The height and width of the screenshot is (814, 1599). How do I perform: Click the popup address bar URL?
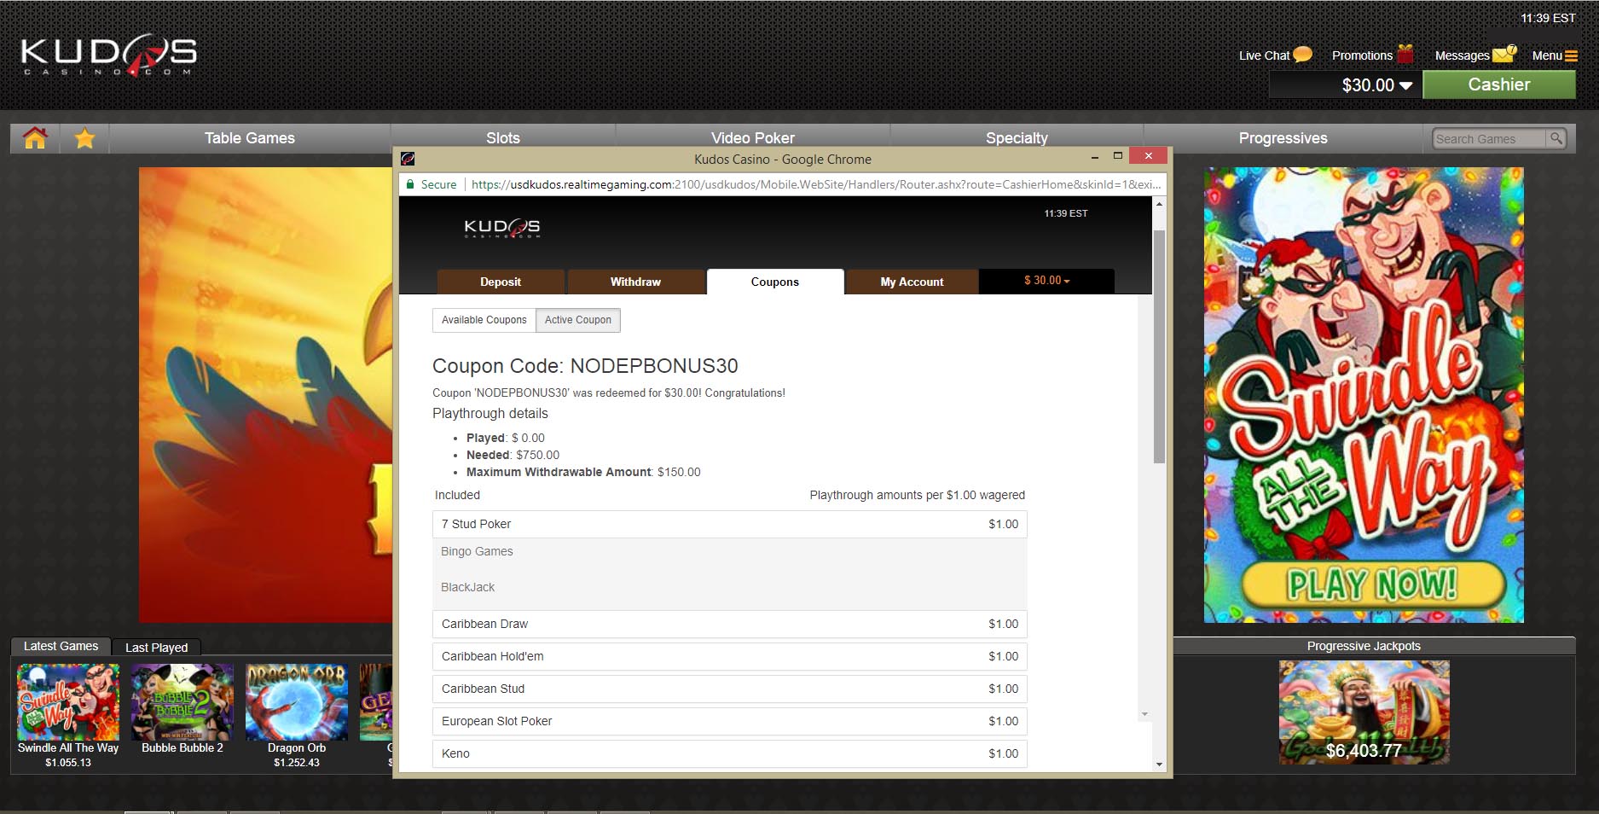pos(815,184)
